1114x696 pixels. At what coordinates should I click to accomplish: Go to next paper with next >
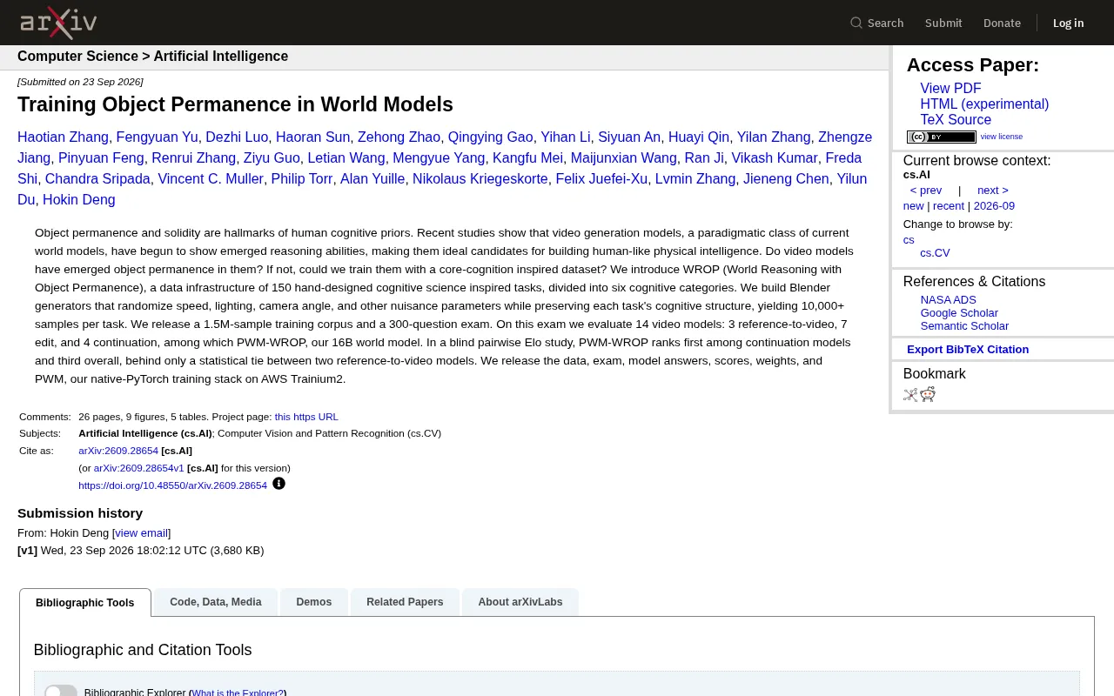(993, 191)
